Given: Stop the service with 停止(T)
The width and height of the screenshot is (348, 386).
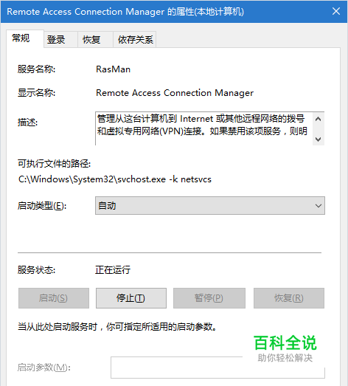Looking at the screenshot, I should tap(131, 298).
